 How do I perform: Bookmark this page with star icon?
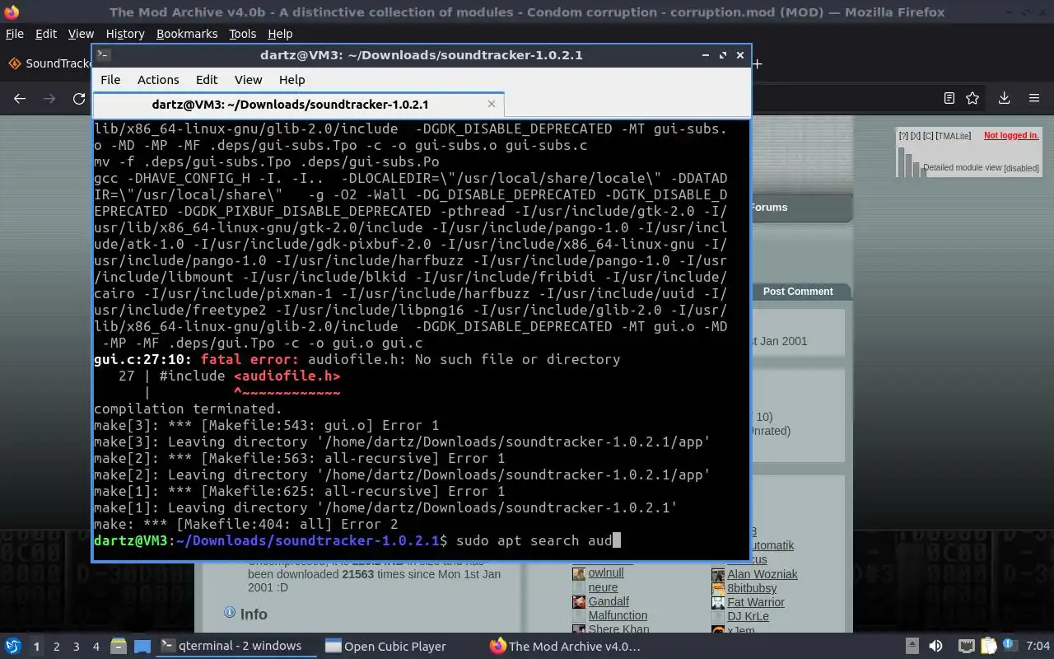tap(972, 98)
